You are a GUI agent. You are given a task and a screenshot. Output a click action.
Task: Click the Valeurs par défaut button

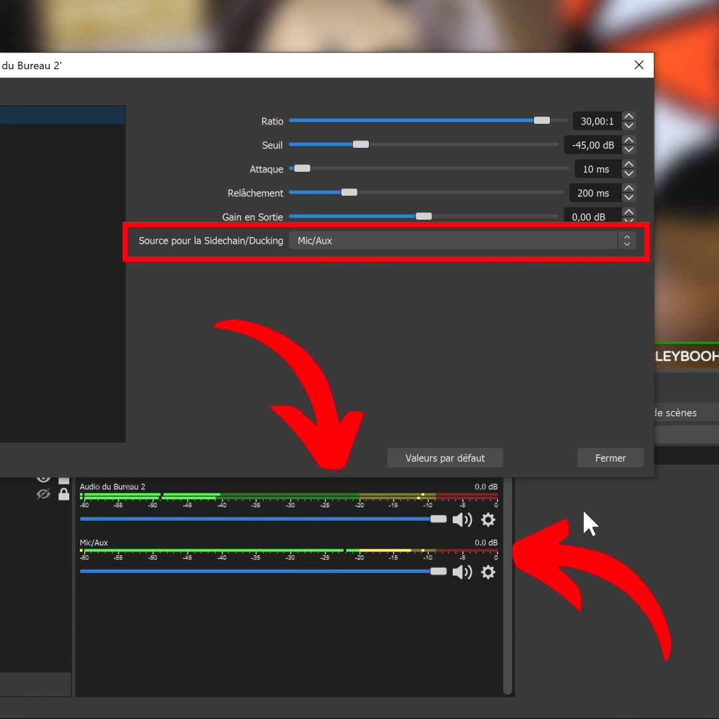click(445, 458)
